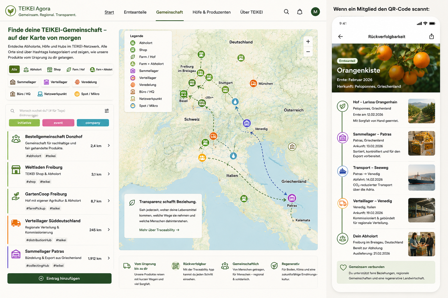Open the user avatar M
Viewport: 448px width, 298px height.
click(x=315, y=12)
